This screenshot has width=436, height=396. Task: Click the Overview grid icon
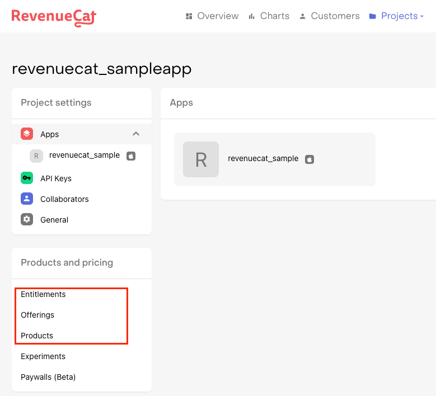[189, 16]
